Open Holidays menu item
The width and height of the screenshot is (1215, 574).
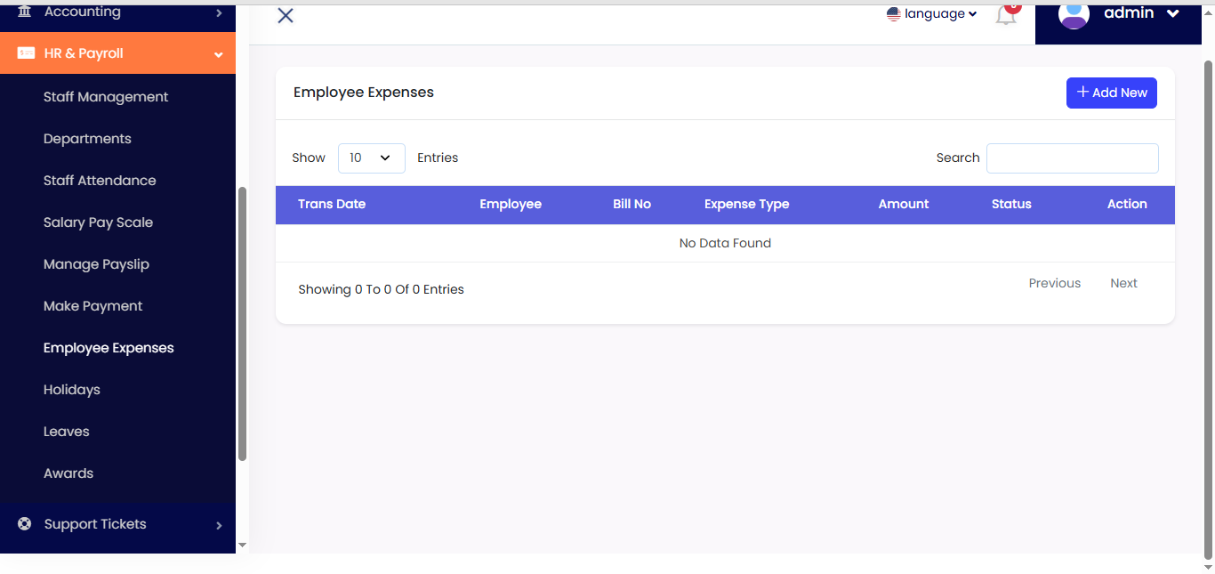[72, 390]
